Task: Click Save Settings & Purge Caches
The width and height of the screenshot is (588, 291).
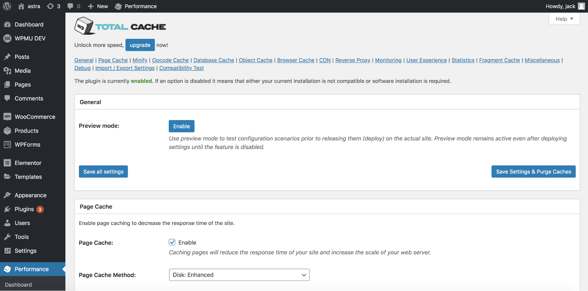Action: 534,171
